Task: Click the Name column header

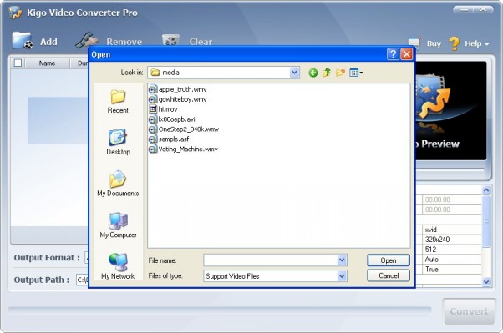Action: 47,63
